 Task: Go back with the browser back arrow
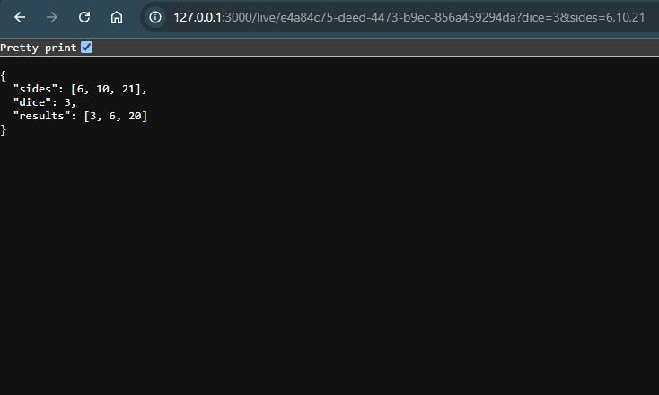[20, 17]
